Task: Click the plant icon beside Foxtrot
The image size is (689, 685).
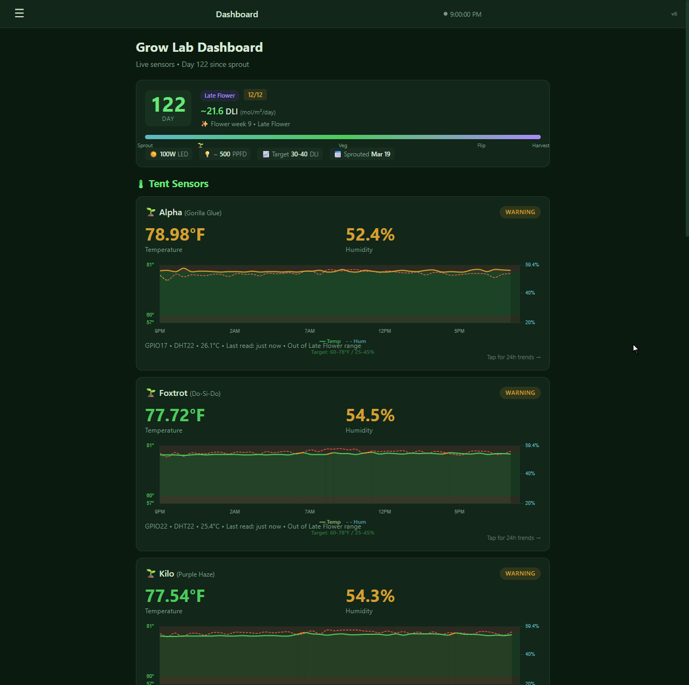Action: click(150, 393)
